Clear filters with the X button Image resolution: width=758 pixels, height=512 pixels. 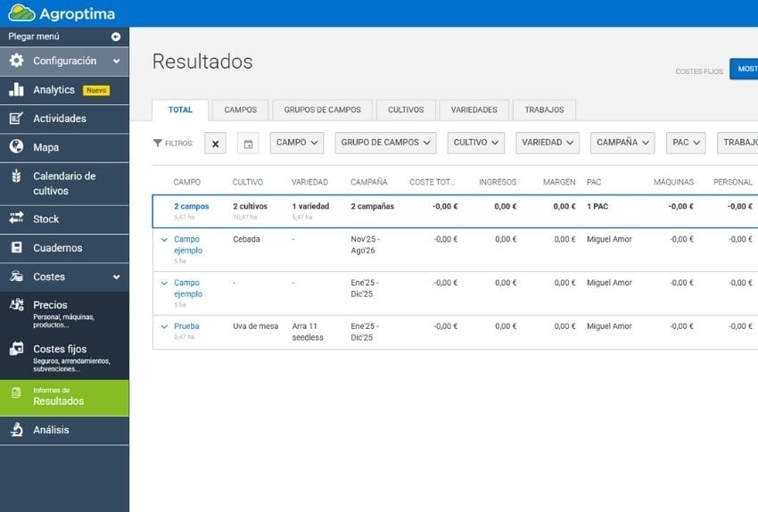[215, 144]
